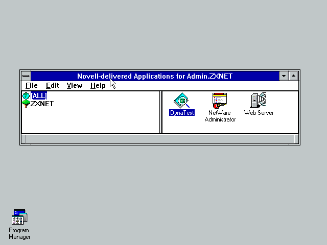Open the Program Manager desktop icon
Image resolution: width=327 pixels, height=245 pixels.
[19, 217]
